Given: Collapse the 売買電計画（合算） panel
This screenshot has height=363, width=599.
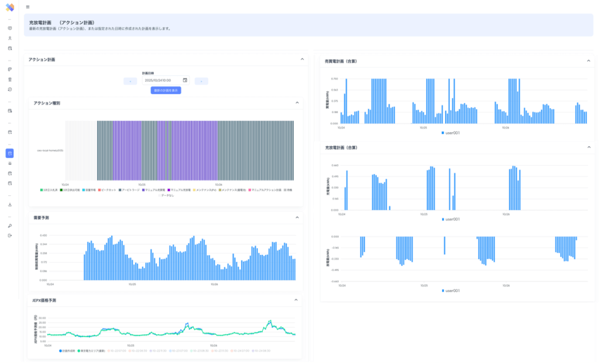Looking at the screenshot, I should (588, 61).
